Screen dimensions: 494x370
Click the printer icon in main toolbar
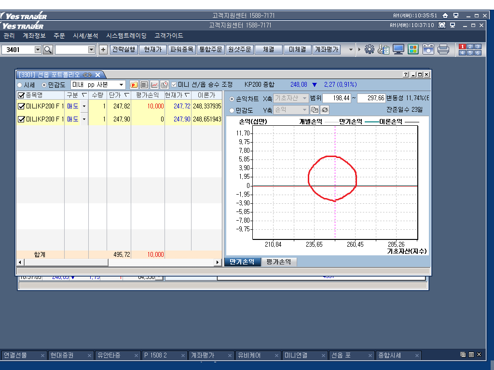coord(443,49)
